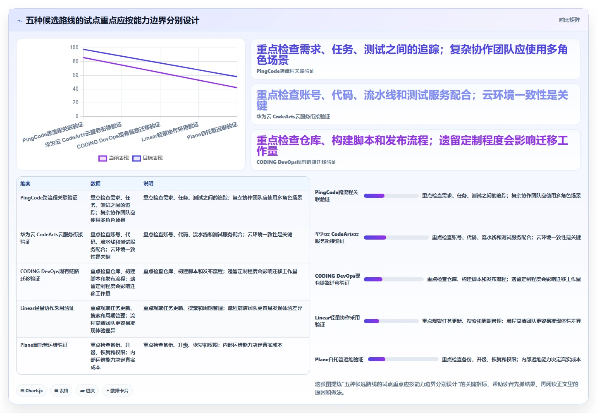Click the chart summary paragraph 这张图提炼
Image resolution: width=597 pixels, height=413 pixels.
point(447,388)
